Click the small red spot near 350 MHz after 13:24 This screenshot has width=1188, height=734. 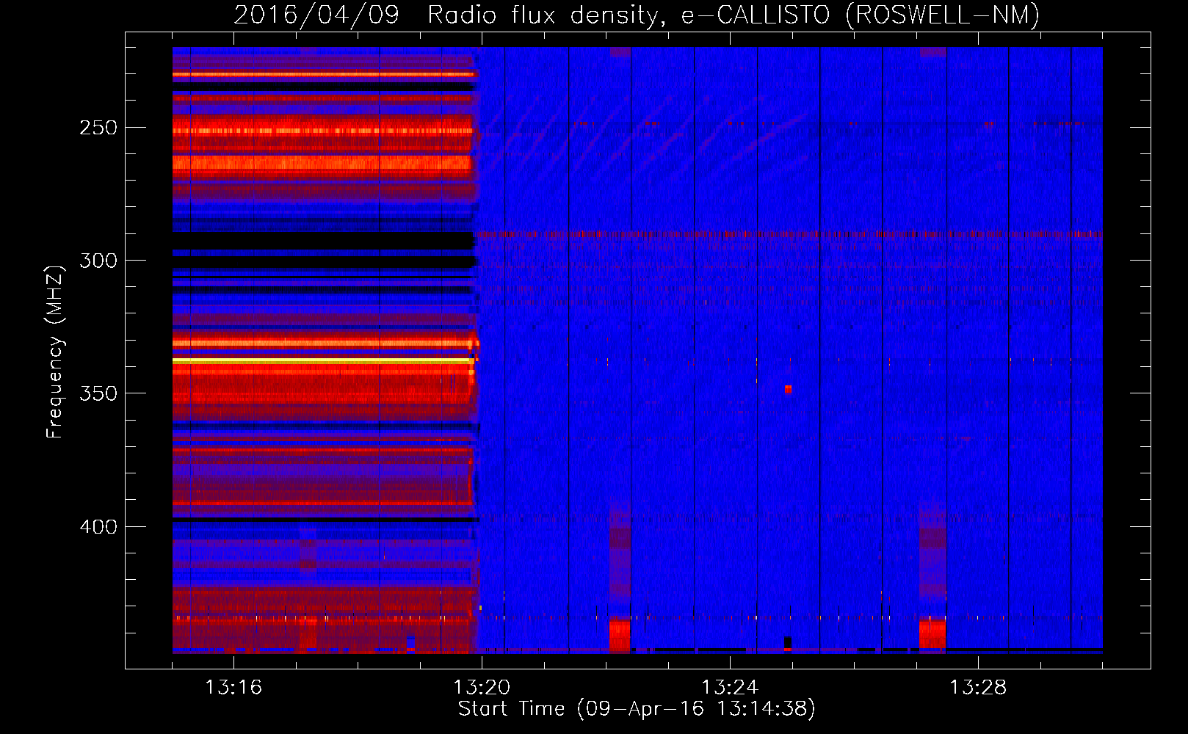point(788,389)
